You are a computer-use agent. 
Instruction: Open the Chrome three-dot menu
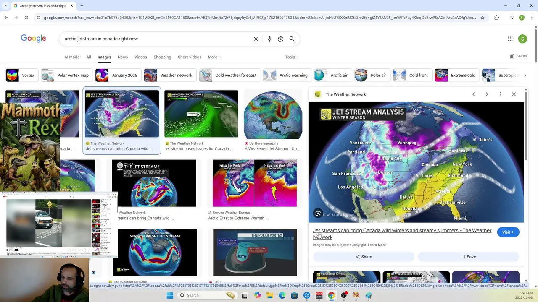[532, 18]
